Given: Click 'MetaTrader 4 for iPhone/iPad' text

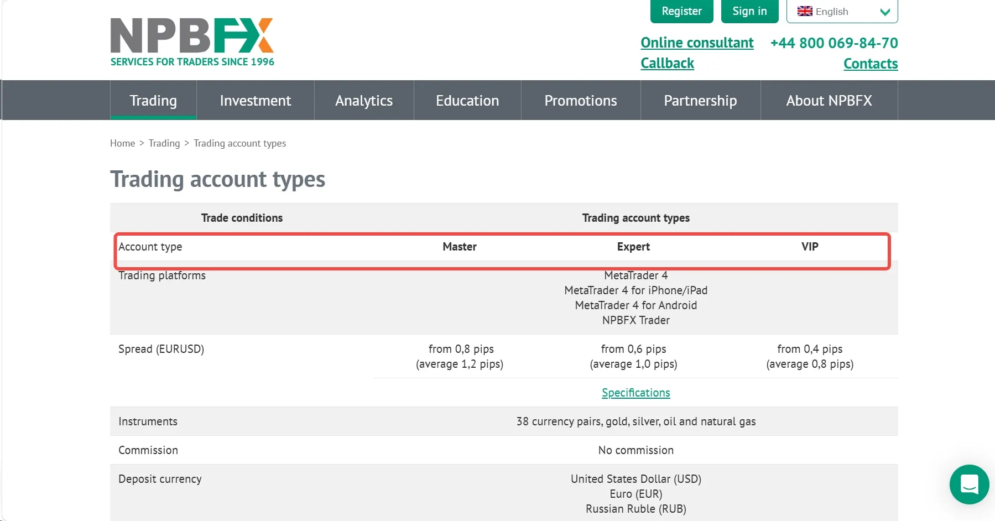Looking at the screenshot, I should (635, 290).
